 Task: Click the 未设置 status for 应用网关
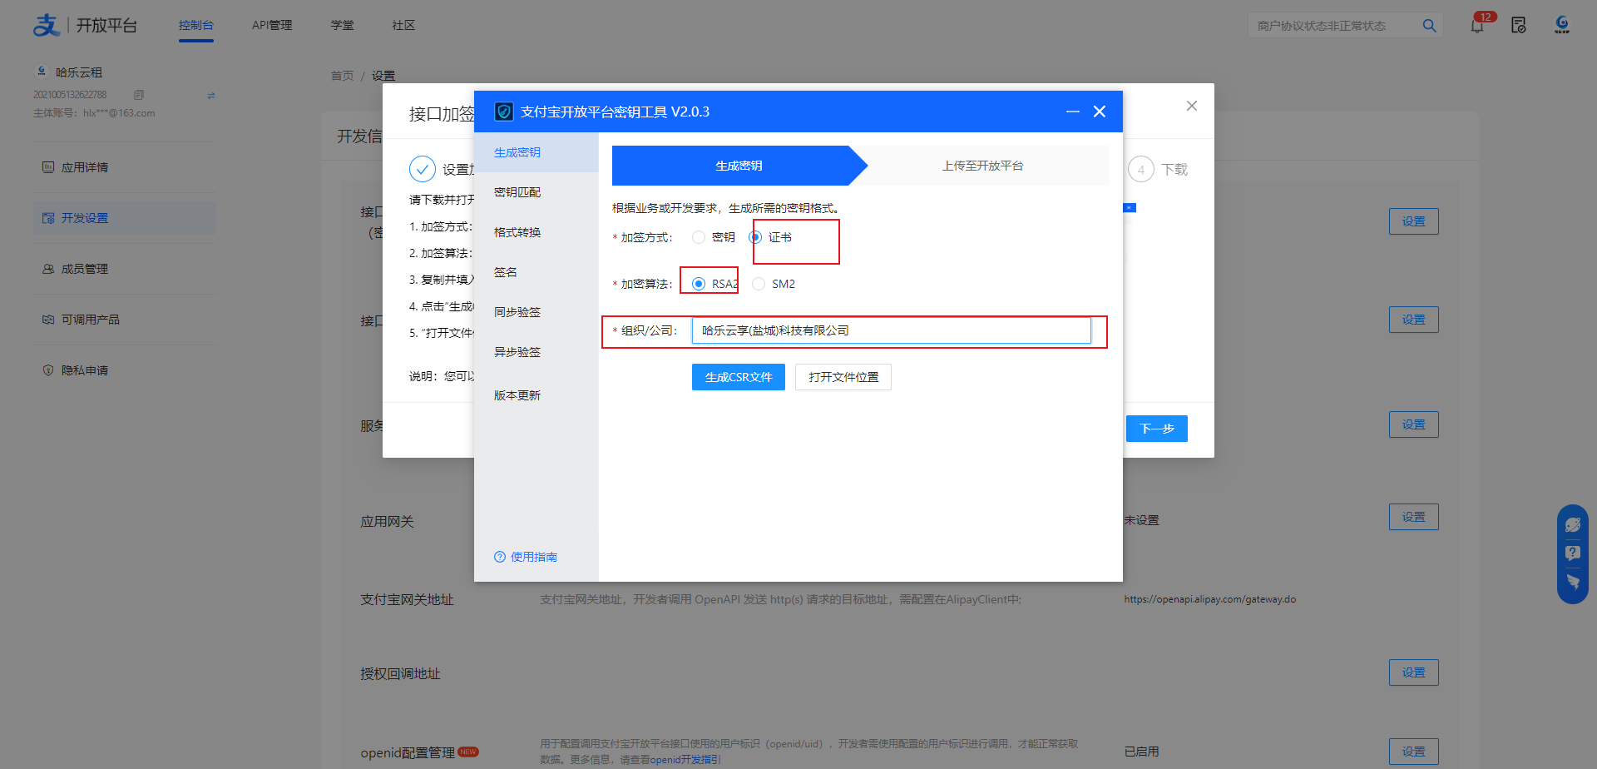coord(1142,520)
